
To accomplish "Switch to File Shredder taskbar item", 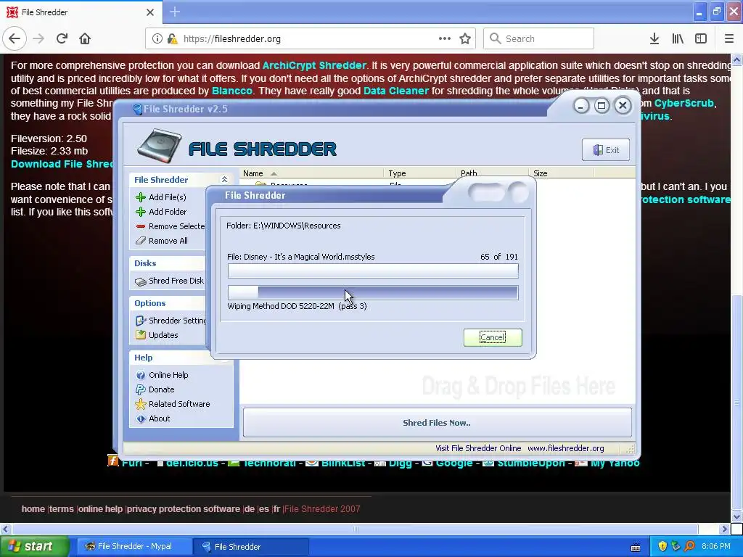I will click(x=251, y=547).
